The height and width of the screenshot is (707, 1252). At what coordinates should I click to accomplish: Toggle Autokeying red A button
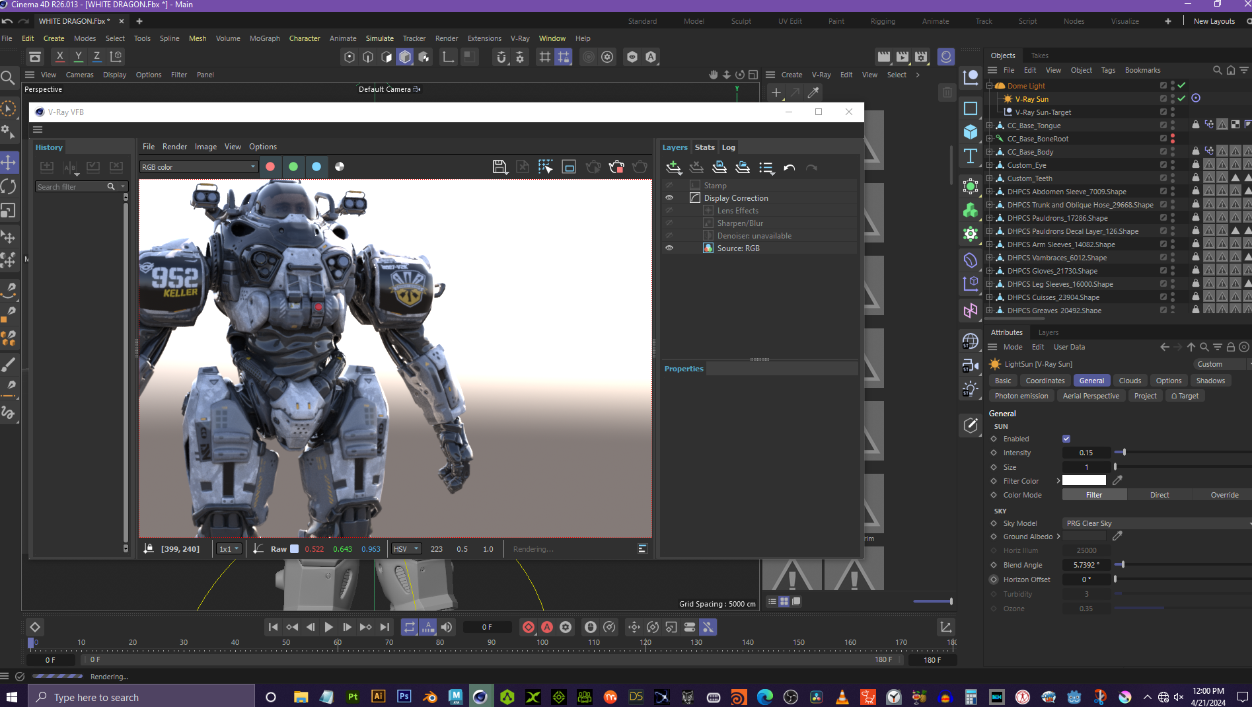click(x=547, y=627)
